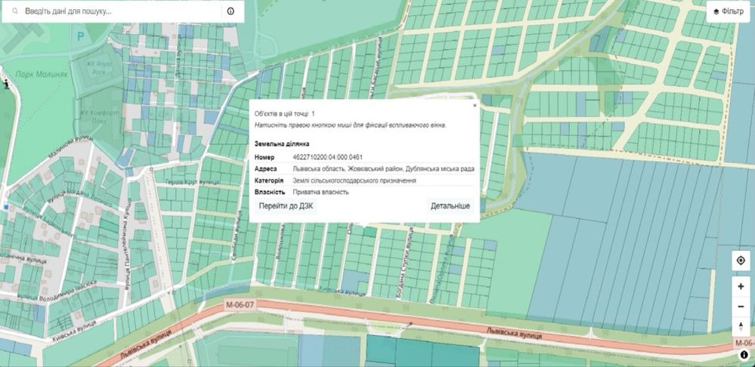The image size is (755, 367).
Task: Zoom out with the minus button
Action: pyautogui.click(x=741, y=307)
